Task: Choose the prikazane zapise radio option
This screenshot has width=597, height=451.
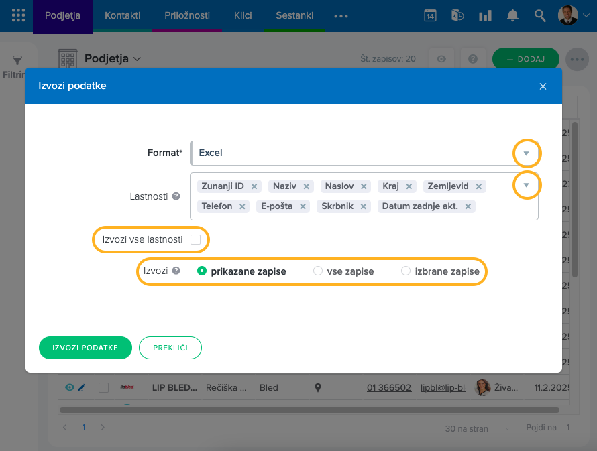Action: coord(202,271)
